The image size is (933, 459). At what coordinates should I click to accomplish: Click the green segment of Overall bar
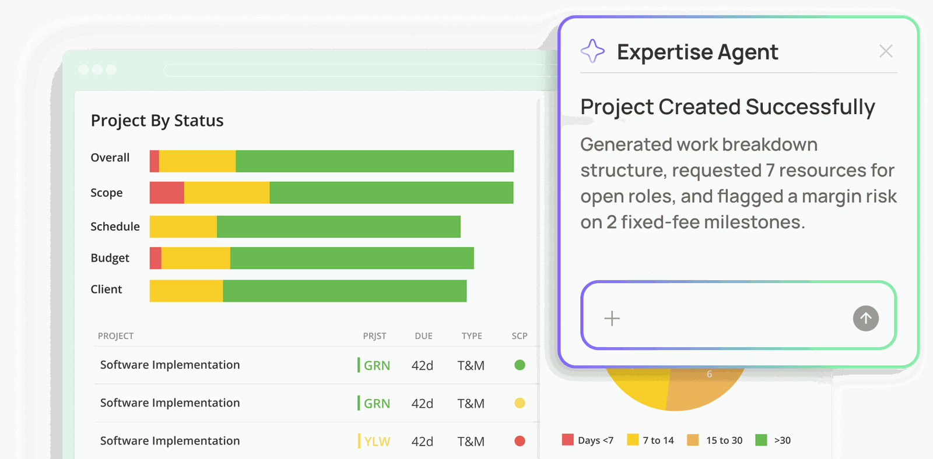pyautogui.click(x=374, y=161)
